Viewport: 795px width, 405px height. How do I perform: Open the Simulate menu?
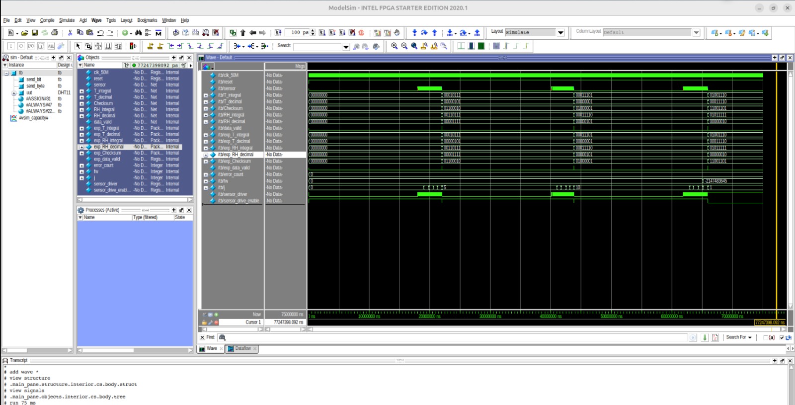click(x=67, y=20)
